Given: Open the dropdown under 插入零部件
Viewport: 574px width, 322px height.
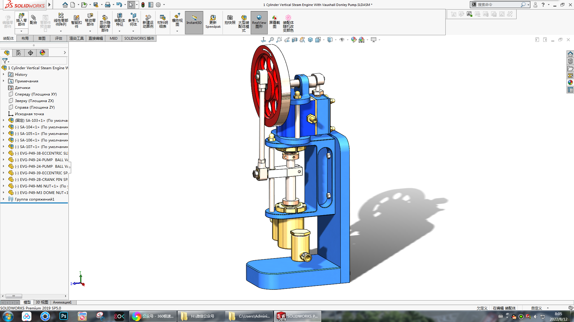Looking at the screenshot, I should pos(21,31).
